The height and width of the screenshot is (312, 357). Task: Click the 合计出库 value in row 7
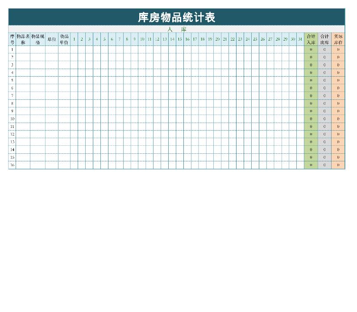coord(325,96)
